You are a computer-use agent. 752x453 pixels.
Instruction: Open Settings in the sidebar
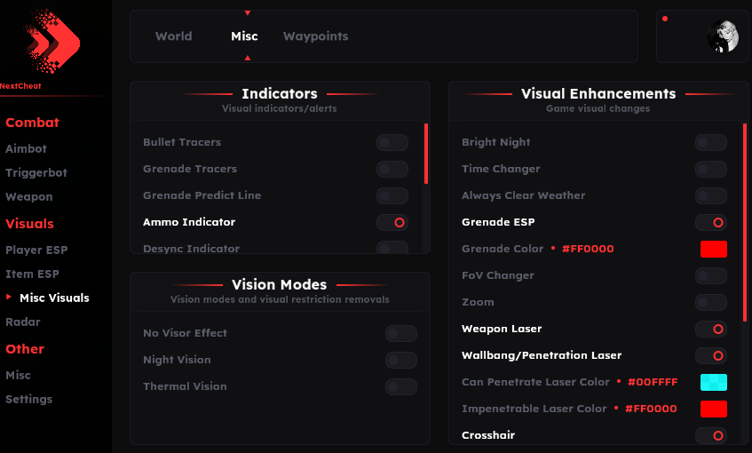pyautogui.click(x=28, y=400)
